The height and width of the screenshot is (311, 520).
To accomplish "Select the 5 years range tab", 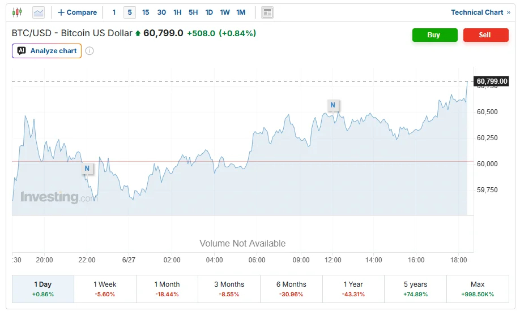I will [x=416, y=289].
